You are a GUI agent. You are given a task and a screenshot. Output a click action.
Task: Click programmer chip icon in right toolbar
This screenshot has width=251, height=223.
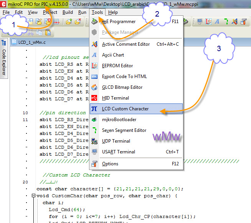tap(186, 21)
